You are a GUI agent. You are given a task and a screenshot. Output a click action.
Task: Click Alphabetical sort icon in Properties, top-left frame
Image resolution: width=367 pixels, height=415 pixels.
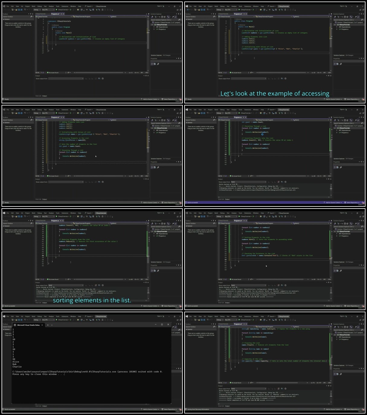[155, 64]
